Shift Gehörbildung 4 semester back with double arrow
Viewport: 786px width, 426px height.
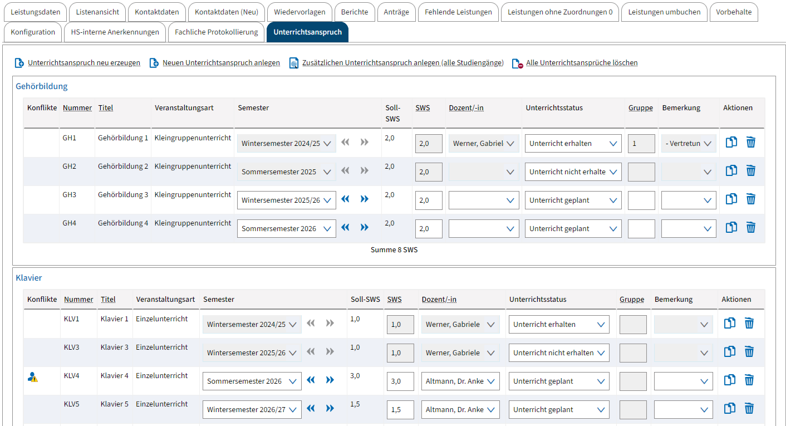click(345, 228)
